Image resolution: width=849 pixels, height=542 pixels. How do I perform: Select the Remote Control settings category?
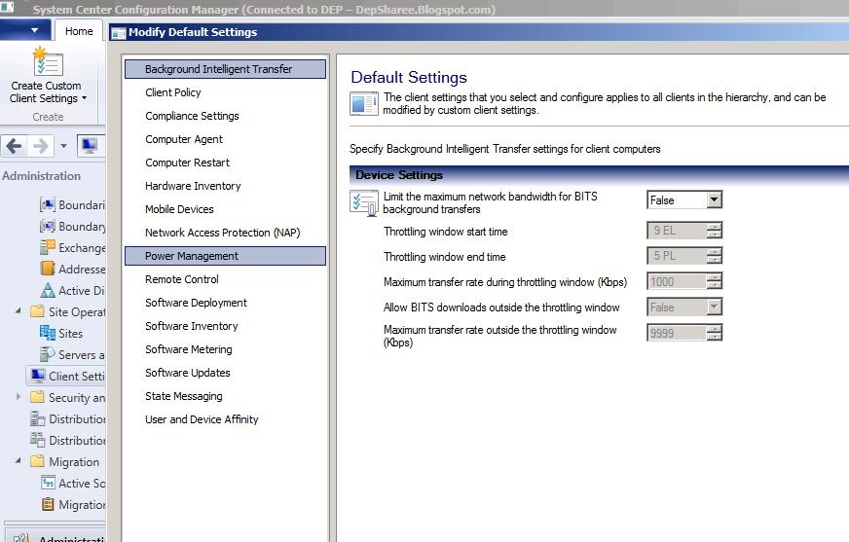182,279
